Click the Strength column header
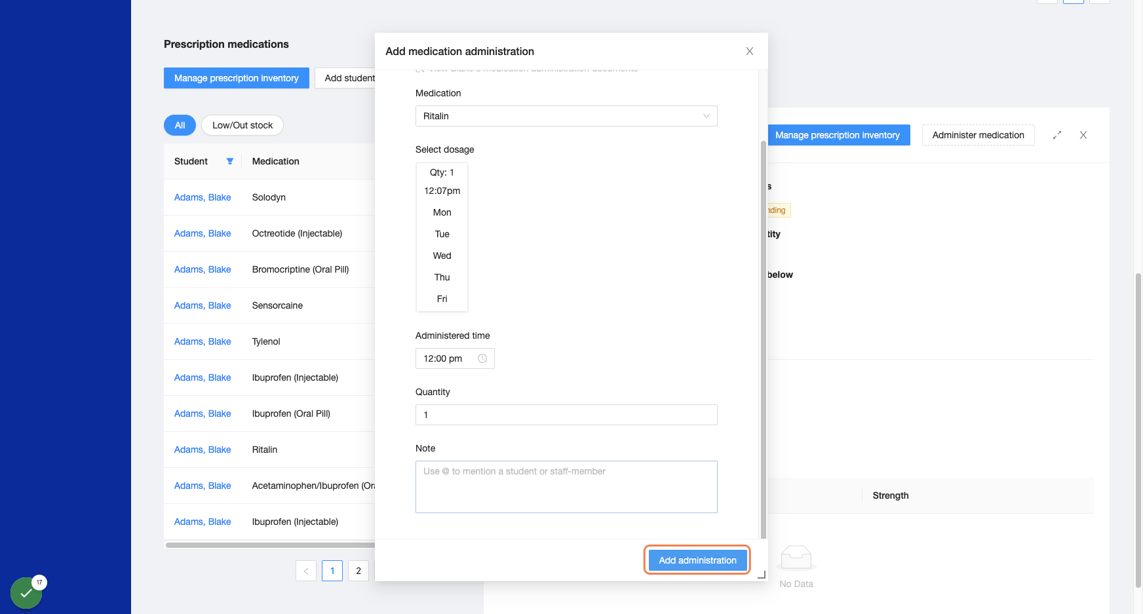 (x=891, y=495)
